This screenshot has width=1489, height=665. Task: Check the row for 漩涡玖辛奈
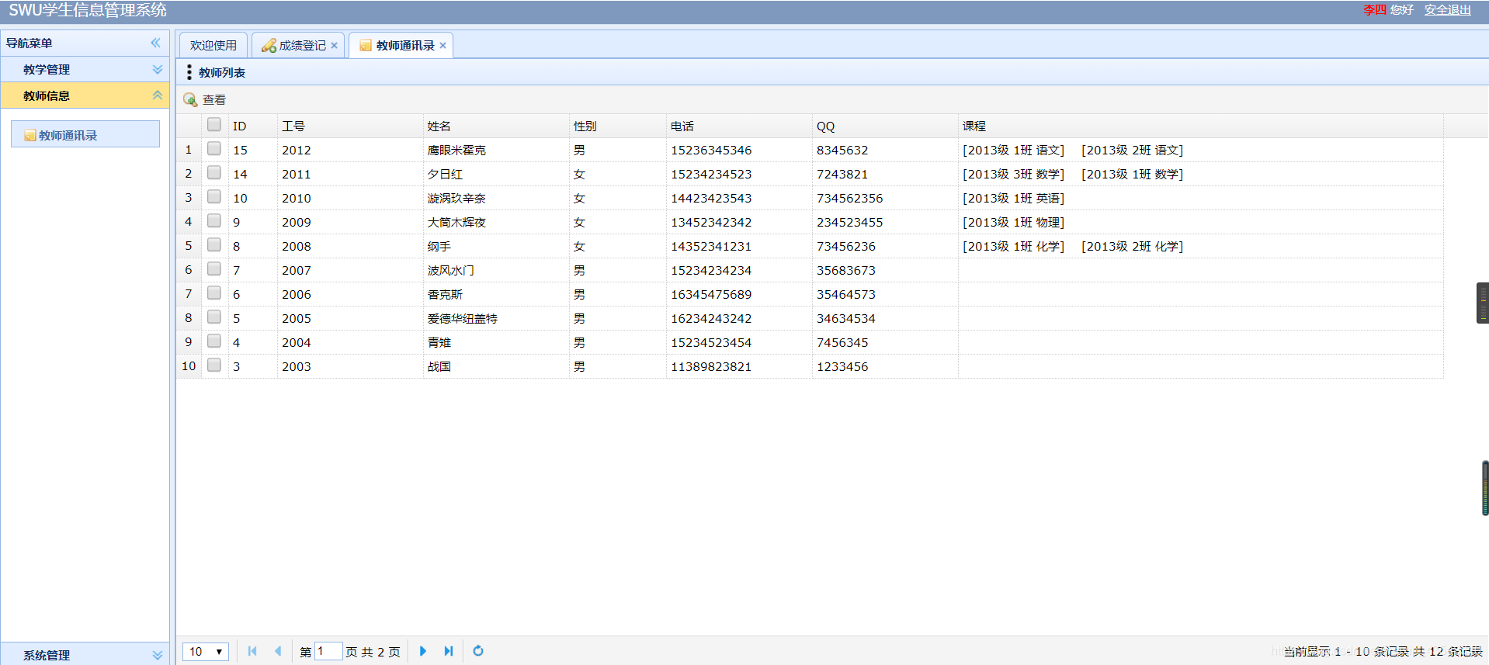click(214, 197)
